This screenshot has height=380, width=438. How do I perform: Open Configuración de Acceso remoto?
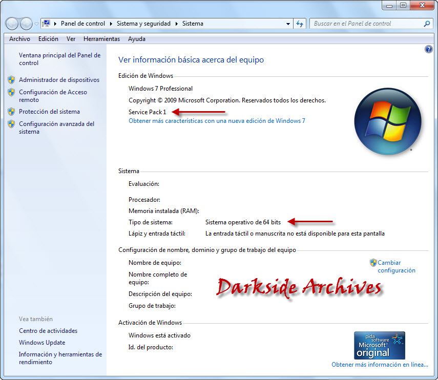pyautogui.click(x=53, y=96)
